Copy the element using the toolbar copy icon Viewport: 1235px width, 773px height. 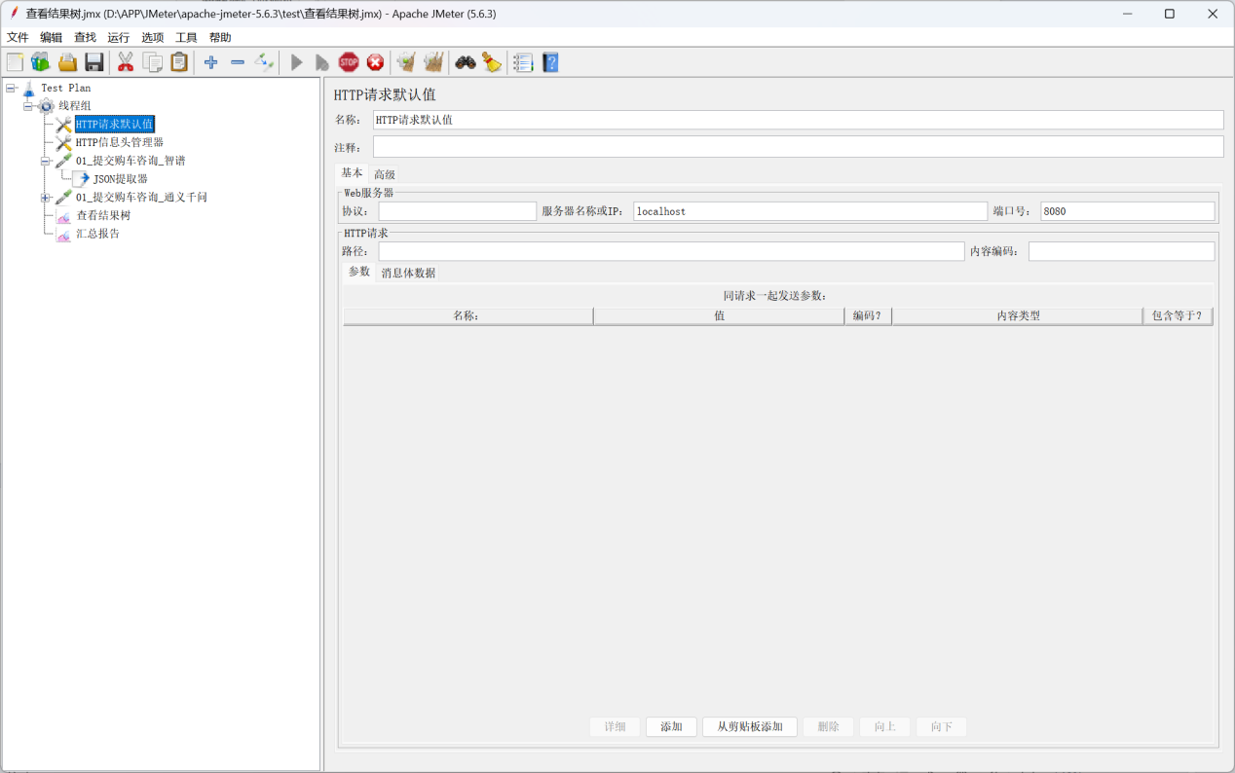pyautogui.click(x=153, y=62)
